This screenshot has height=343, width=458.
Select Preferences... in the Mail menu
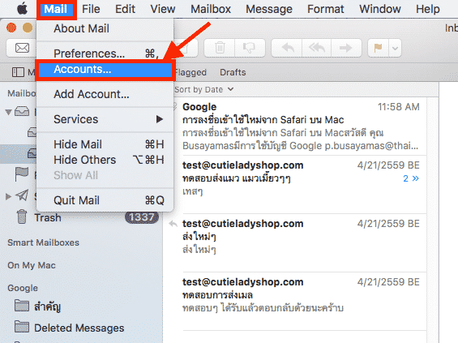click(105, 54)
